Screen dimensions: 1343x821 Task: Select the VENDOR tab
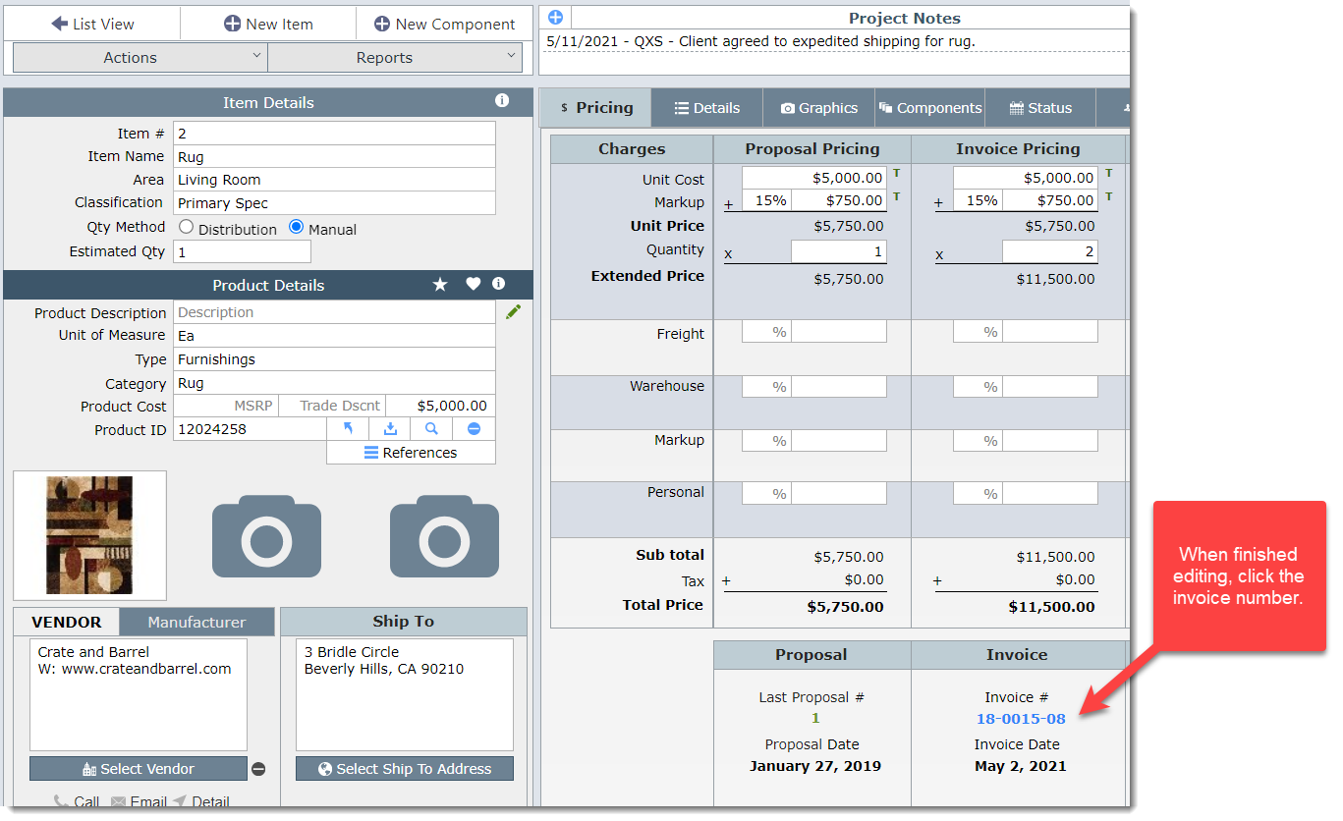(67, 622)
